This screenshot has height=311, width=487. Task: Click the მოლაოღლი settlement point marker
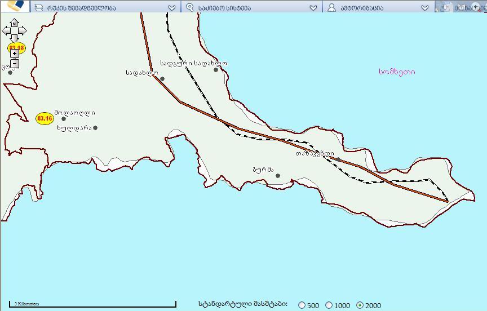point(64,119)
